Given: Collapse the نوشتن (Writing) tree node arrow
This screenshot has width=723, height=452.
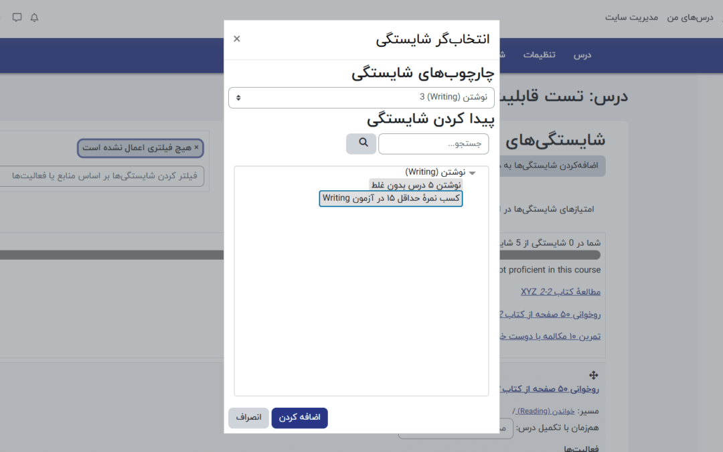Looking at the screenshot, I should tap(472, 173).
